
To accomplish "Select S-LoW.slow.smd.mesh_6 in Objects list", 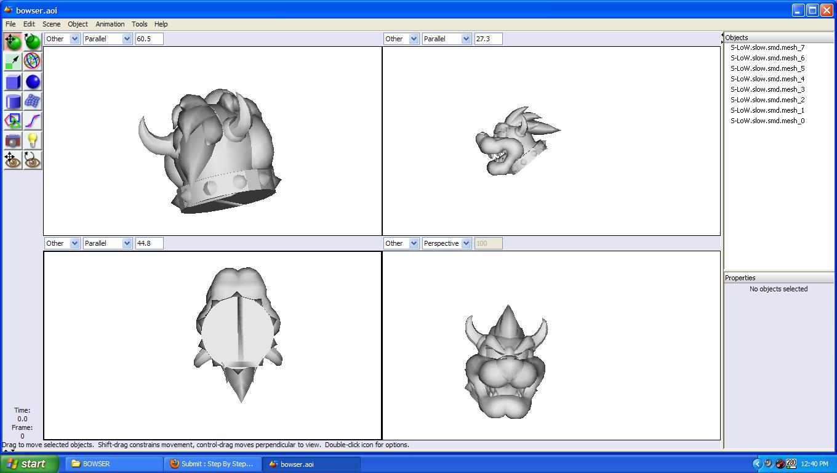I will coord(767,58).
